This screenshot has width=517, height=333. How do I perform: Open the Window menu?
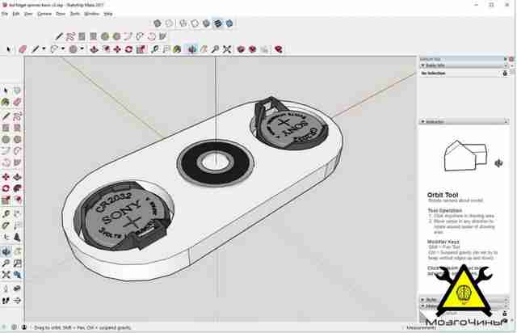(x=91, y=14)
